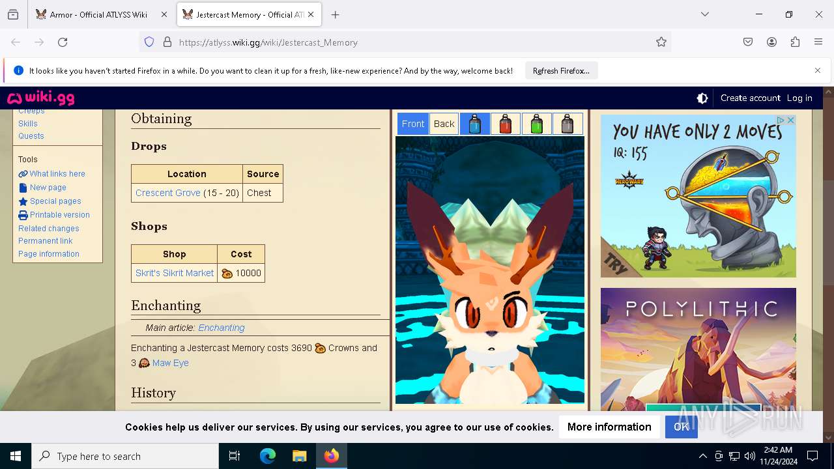Screen dimensions: 834x469
Task: Click the Maw Eye item icon
Action: pos(144,363)
